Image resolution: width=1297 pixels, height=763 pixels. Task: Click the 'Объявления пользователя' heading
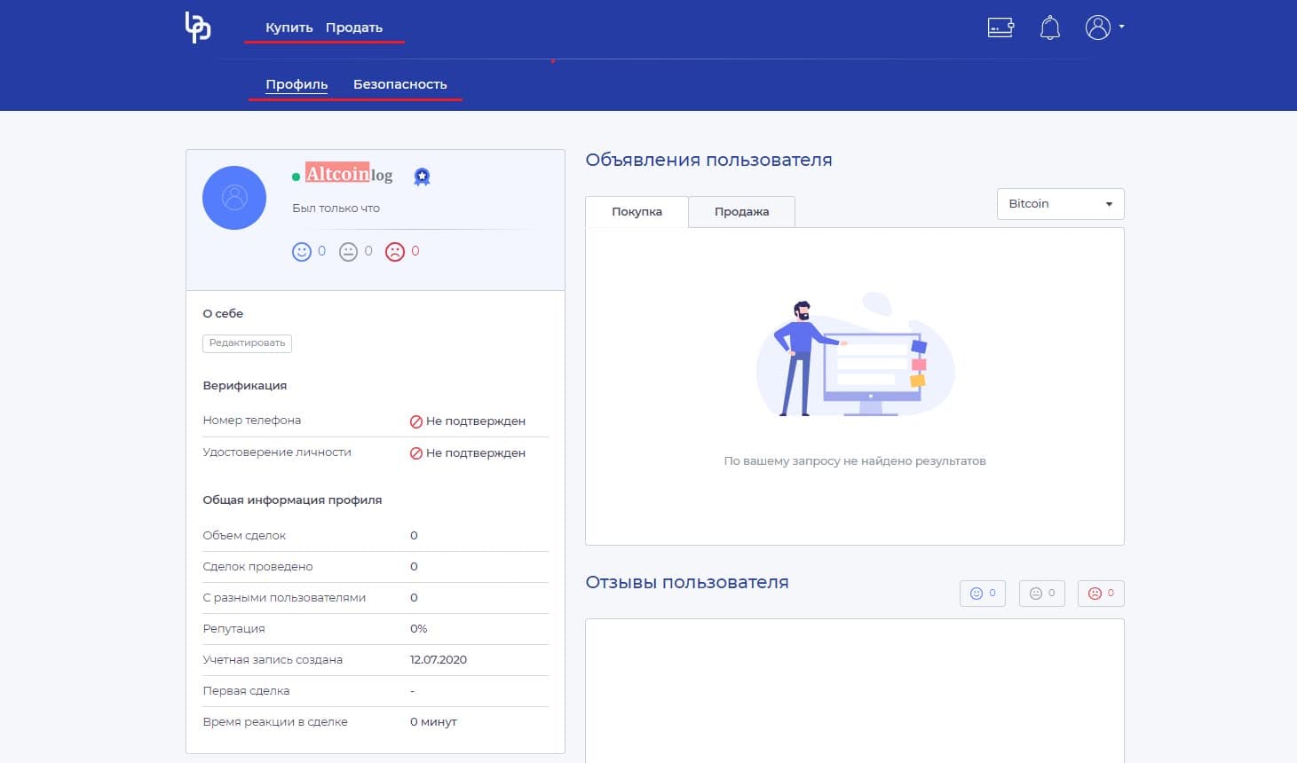click(709, 161)
